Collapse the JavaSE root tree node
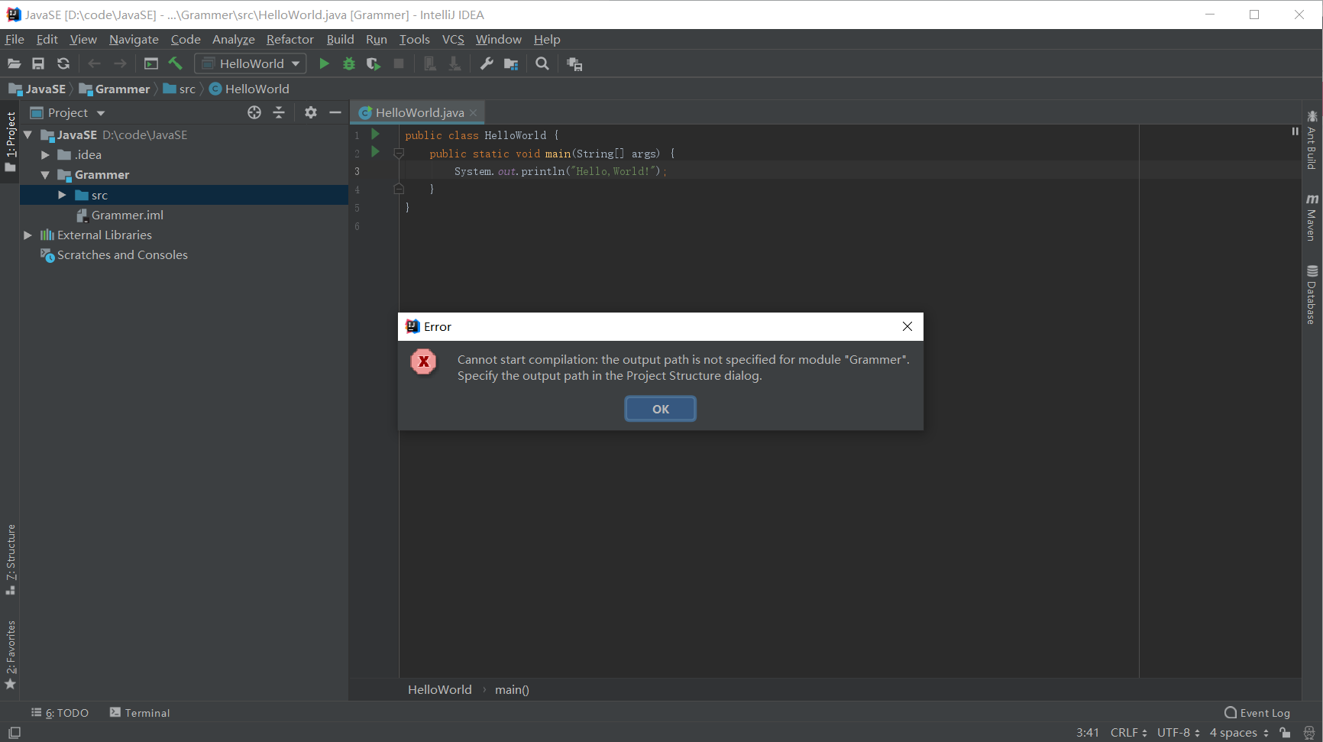 (x=28, y=135)
